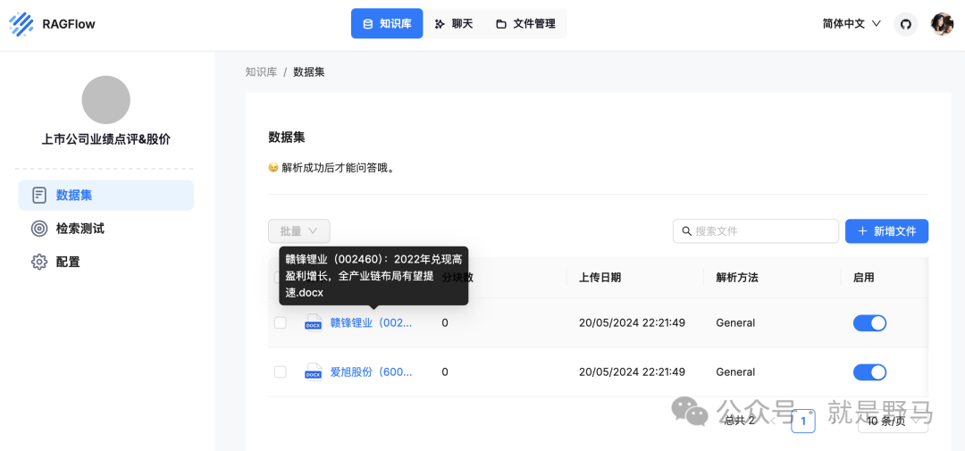Click the knowledge base gray avatar circle
The image size is (965, 451).
pyautogui.click(x=105, y=100)
